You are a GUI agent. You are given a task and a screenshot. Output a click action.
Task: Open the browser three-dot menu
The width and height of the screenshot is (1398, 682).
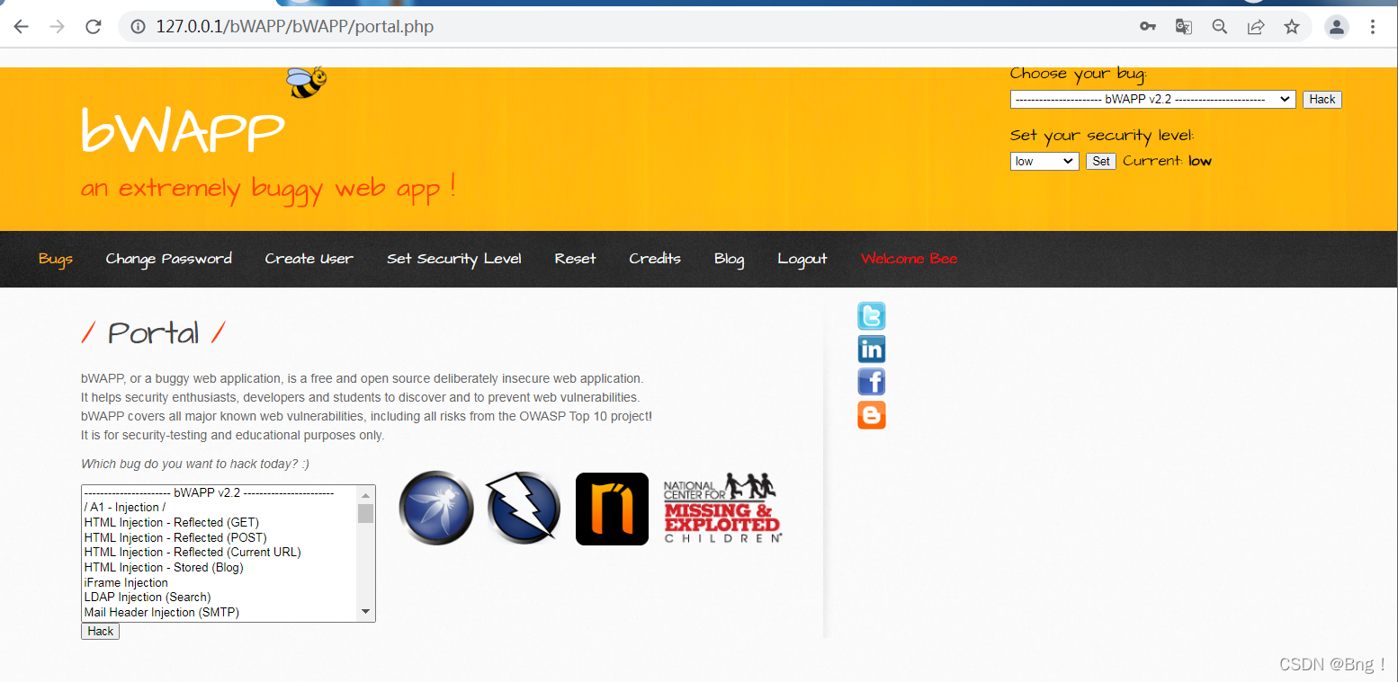point(1373,27)
